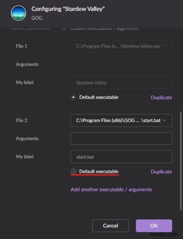Select Default executable radio for File 1
This screenshot has height=239, width=183.
pos(73,97)
